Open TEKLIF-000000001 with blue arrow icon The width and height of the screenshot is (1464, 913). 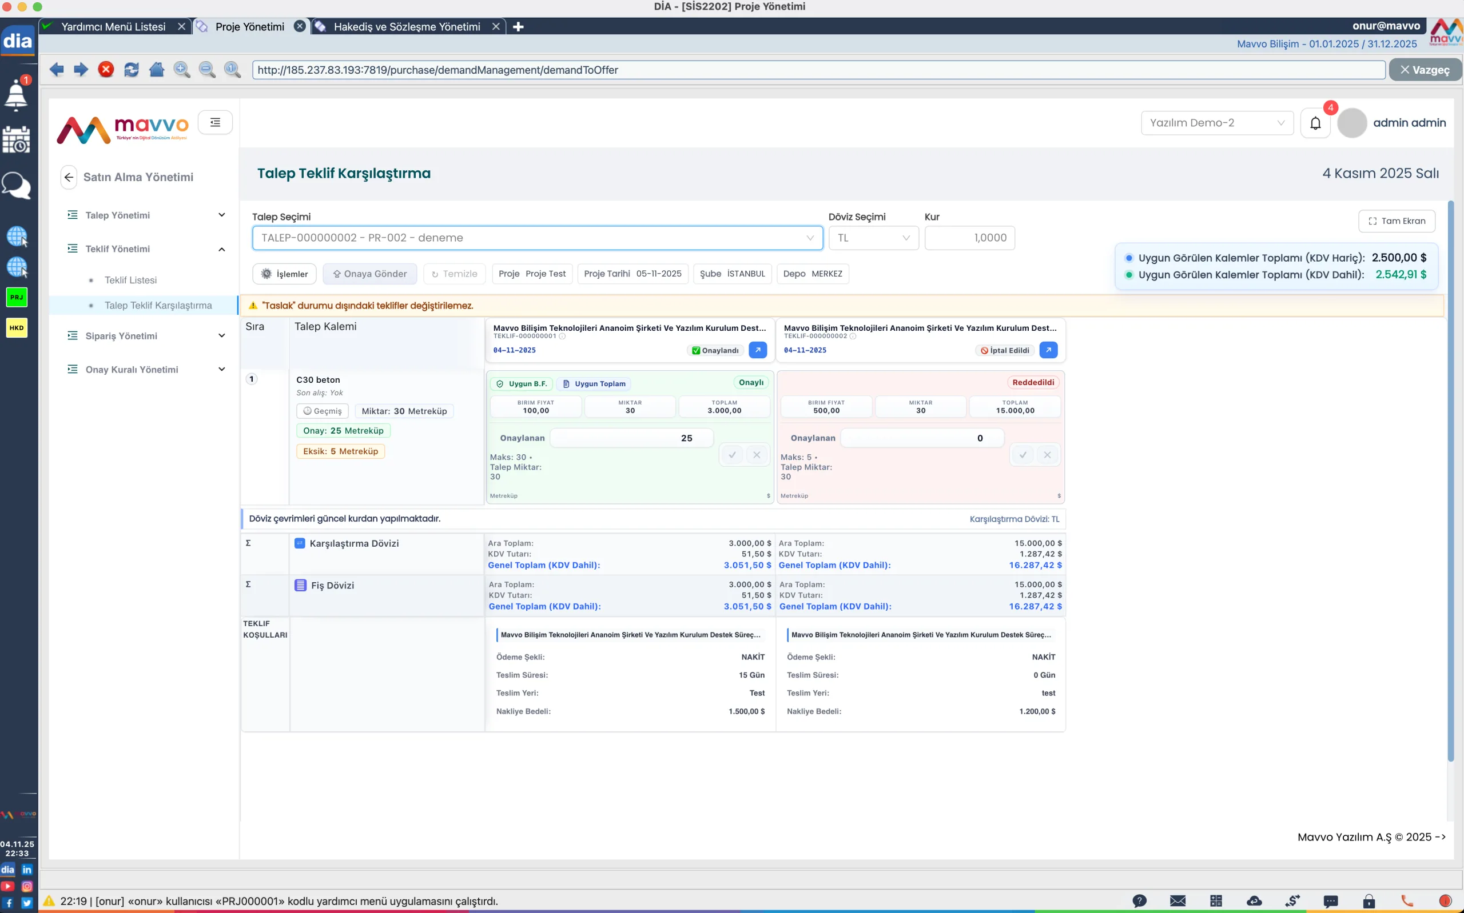[x=758, y=350]
